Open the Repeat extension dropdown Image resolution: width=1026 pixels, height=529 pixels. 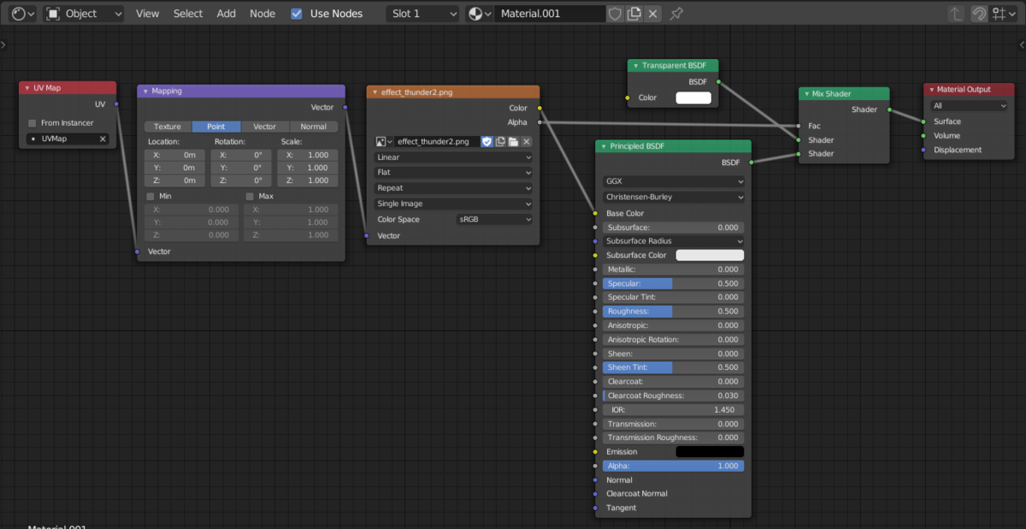(454, 188)
